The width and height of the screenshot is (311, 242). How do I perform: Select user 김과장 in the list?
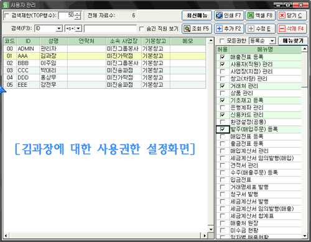tap(104, 56)
